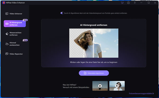
Task: Click the folder icon in import button
Action: 85,73
